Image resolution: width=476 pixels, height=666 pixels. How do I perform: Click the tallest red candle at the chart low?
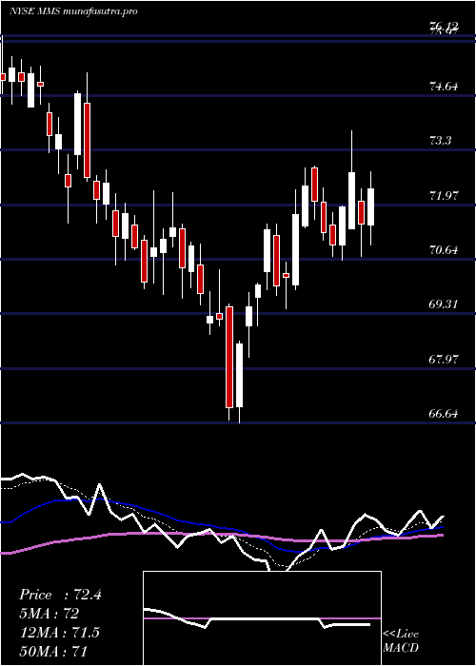pyautogui.click(x=229, y=357)
